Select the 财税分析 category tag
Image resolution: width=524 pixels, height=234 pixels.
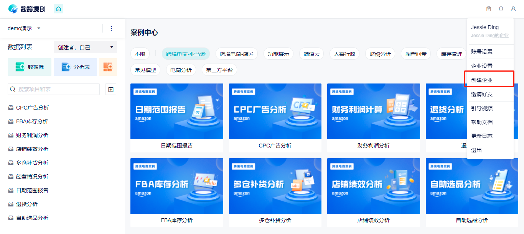point(380,54)
